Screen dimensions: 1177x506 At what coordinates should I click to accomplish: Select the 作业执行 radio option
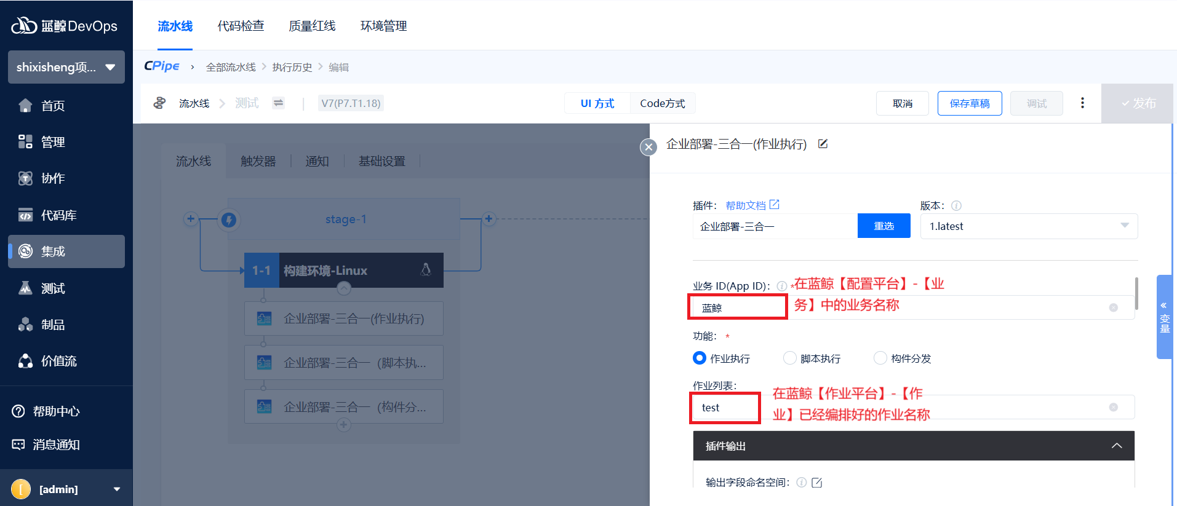point(700,358)
